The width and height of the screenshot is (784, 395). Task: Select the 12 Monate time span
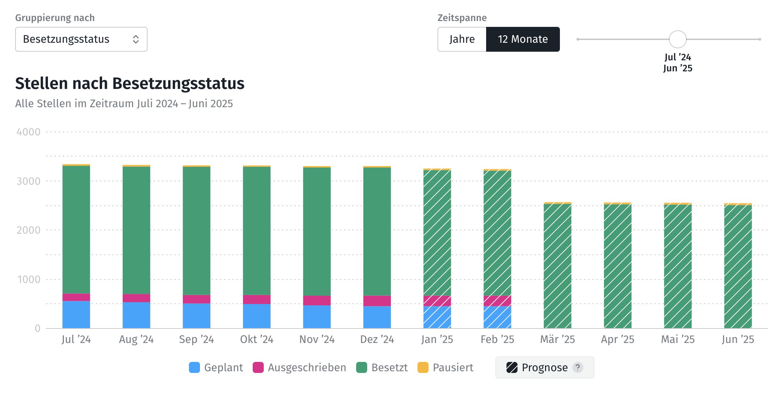tap(523, 39)
